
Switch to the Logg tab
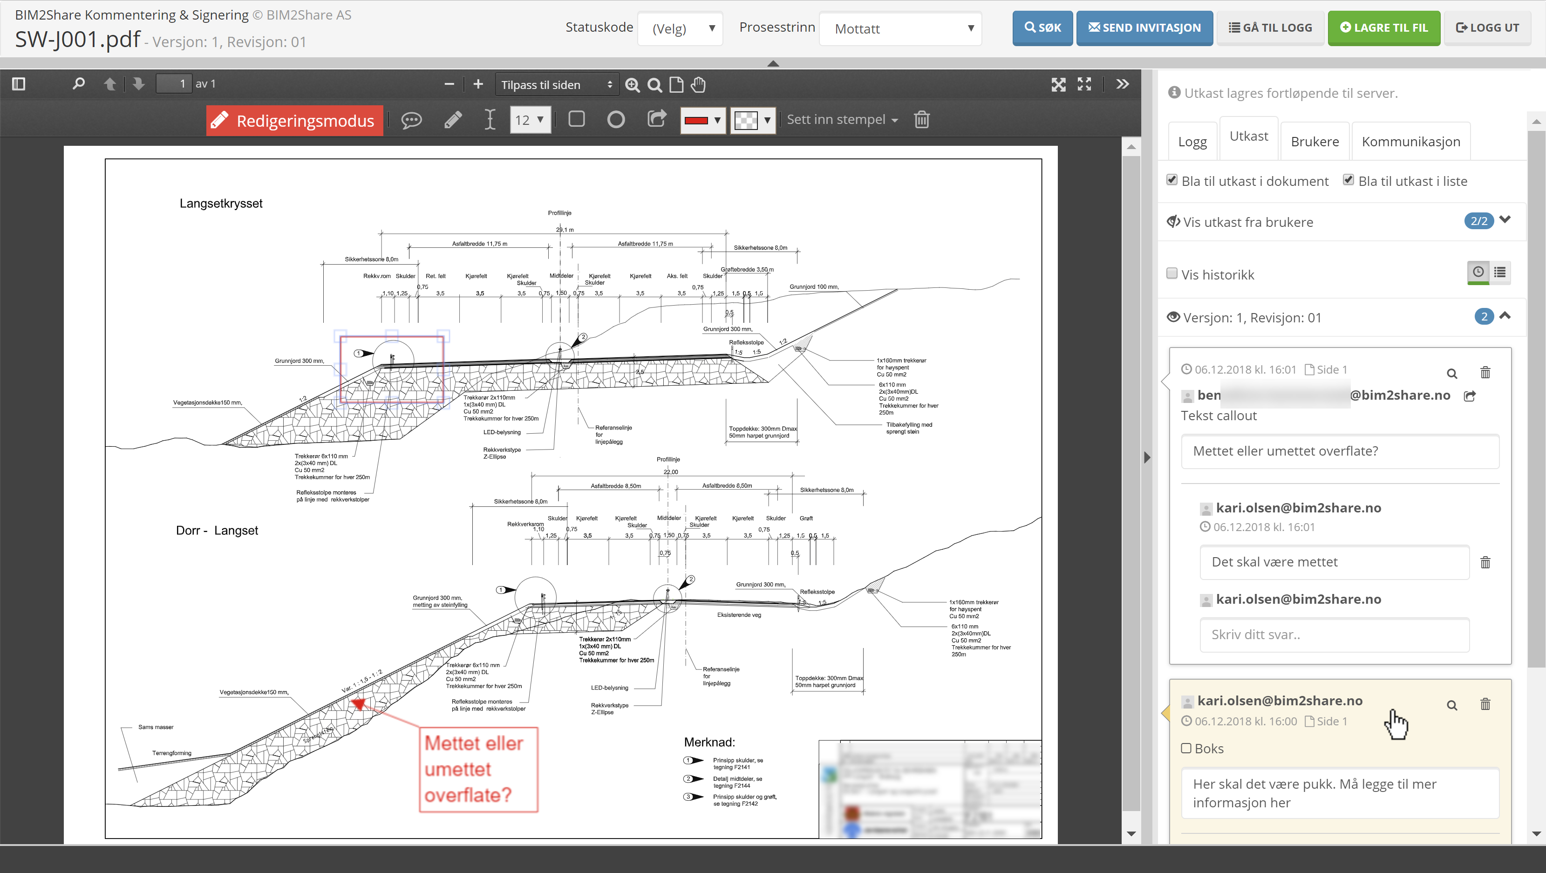[x=1192, y=142]
